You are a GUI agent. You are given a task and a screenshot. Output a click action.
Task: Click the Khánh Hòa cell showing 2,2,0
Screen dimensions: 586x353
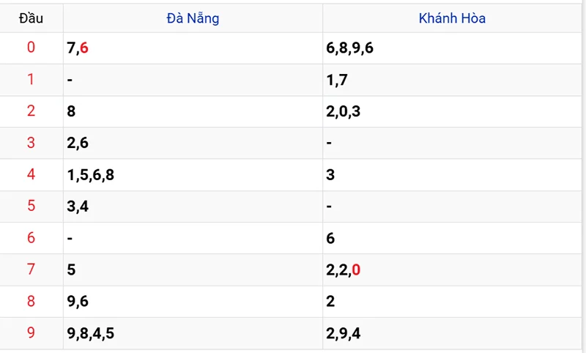(344, 270)
